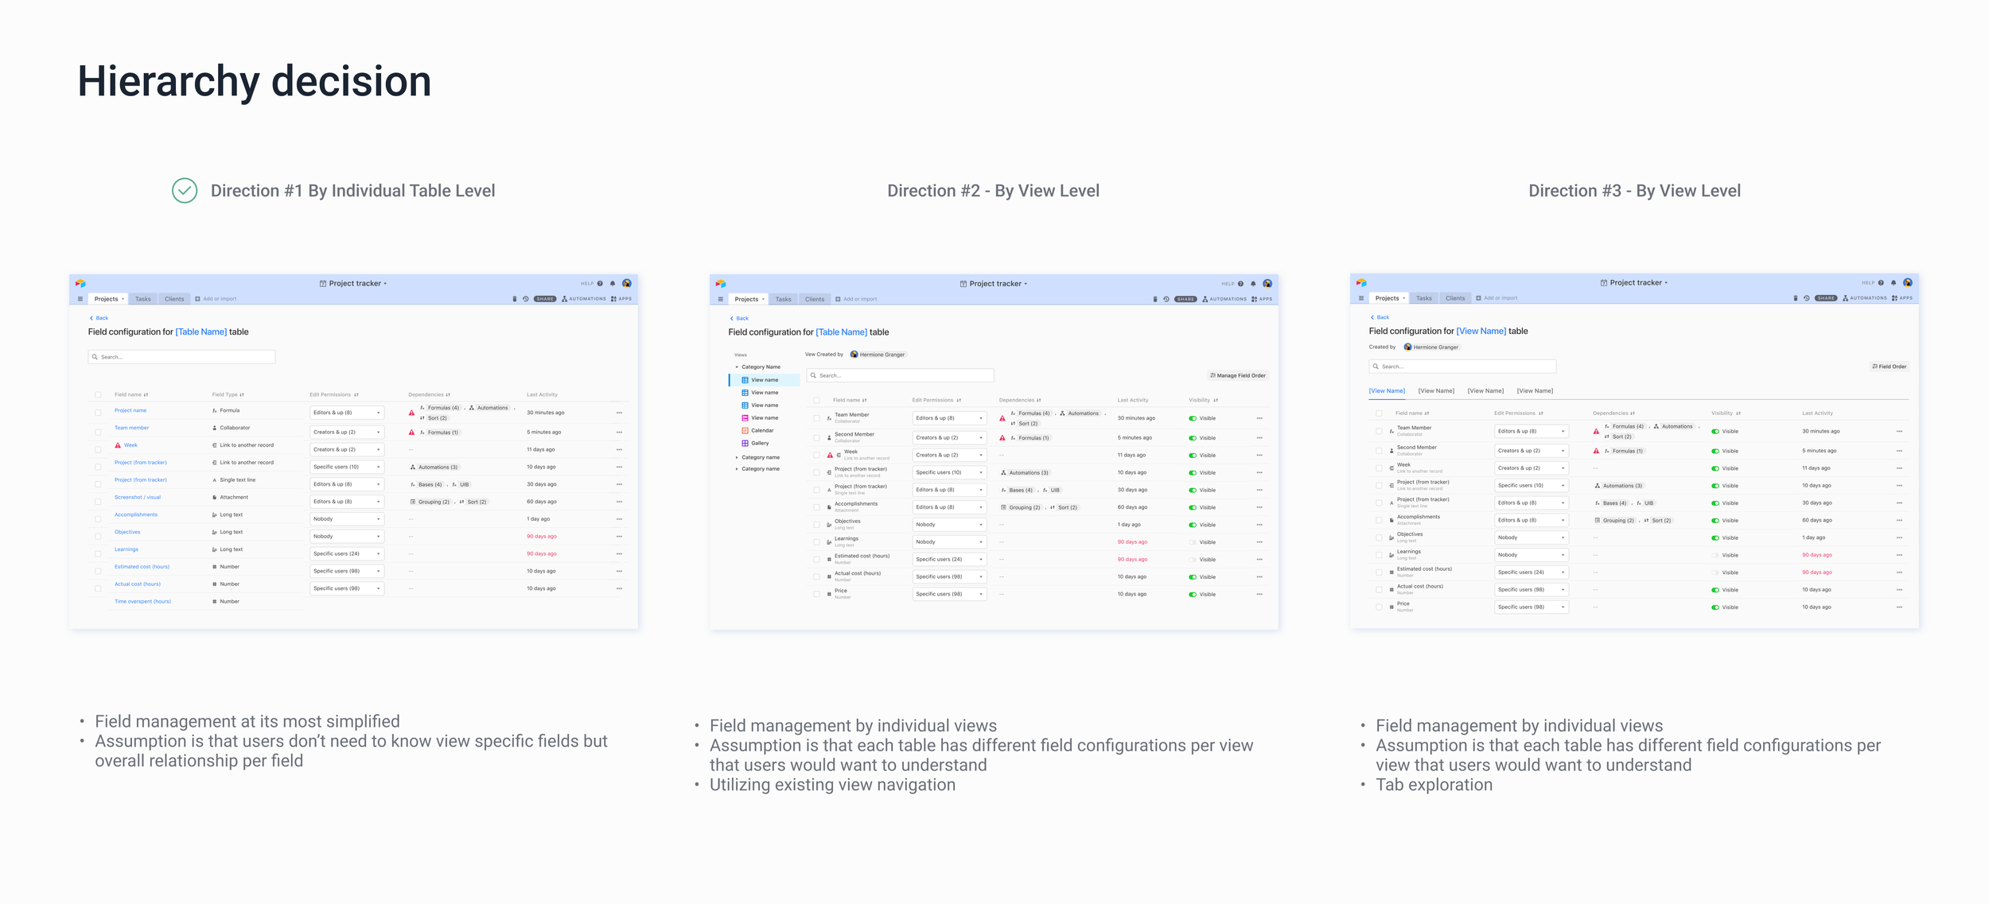Click the green checkmark icon beside Direction #1 heading

coord(185,191)
